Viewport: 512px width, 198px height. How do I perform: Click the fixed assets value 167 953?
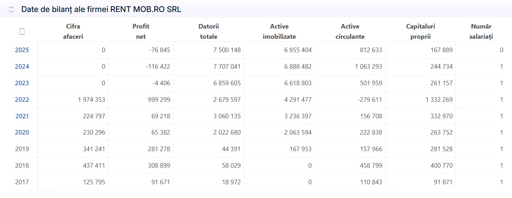(301, 149)
